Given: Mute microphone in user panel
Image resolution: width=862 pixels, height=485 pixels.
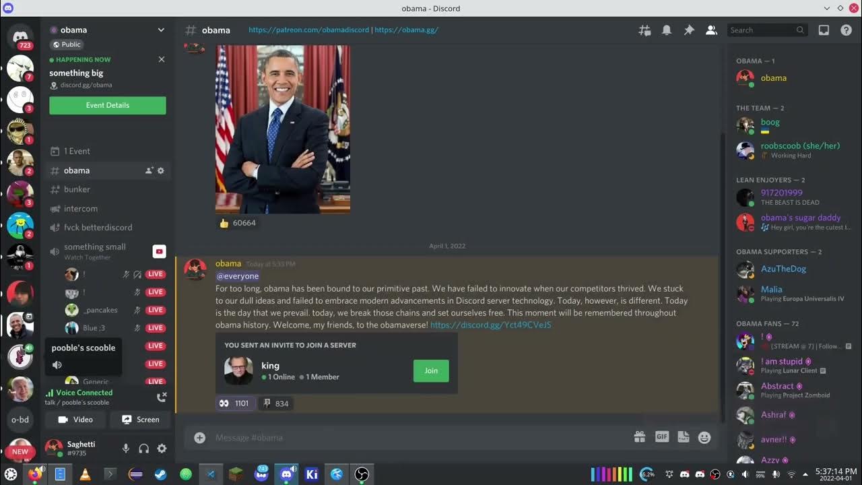Looking at the screenshot, I should (125, 448).
